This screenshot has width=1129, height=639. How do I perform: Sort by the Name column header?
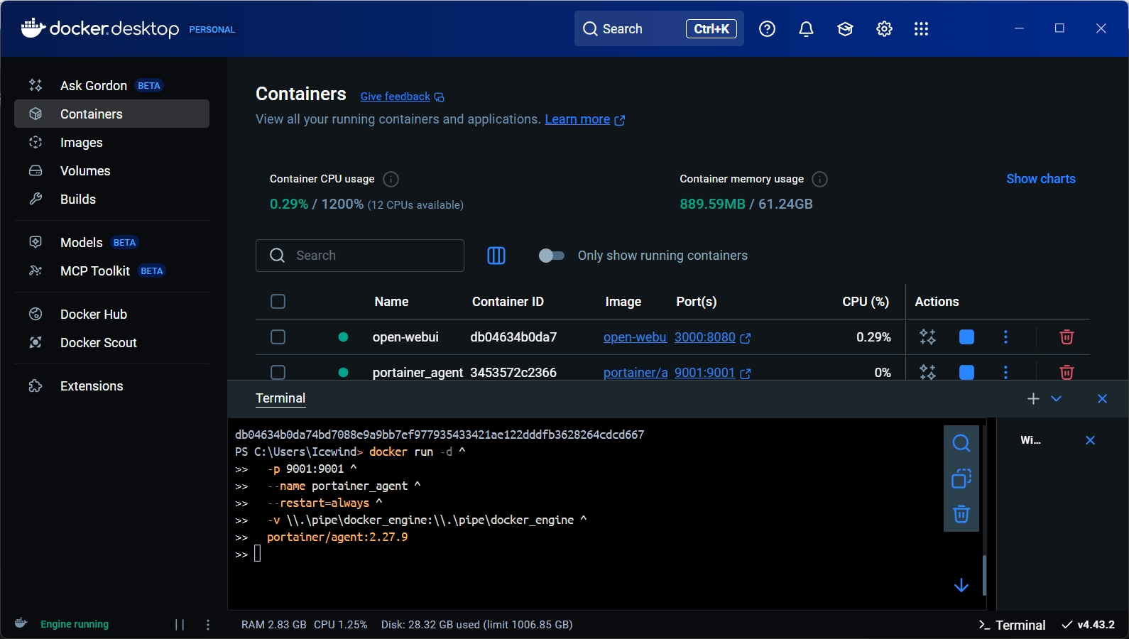391,302
